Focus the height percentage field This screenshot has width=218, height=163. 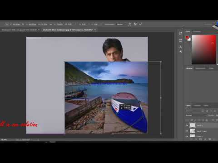[x=60, y=24]
